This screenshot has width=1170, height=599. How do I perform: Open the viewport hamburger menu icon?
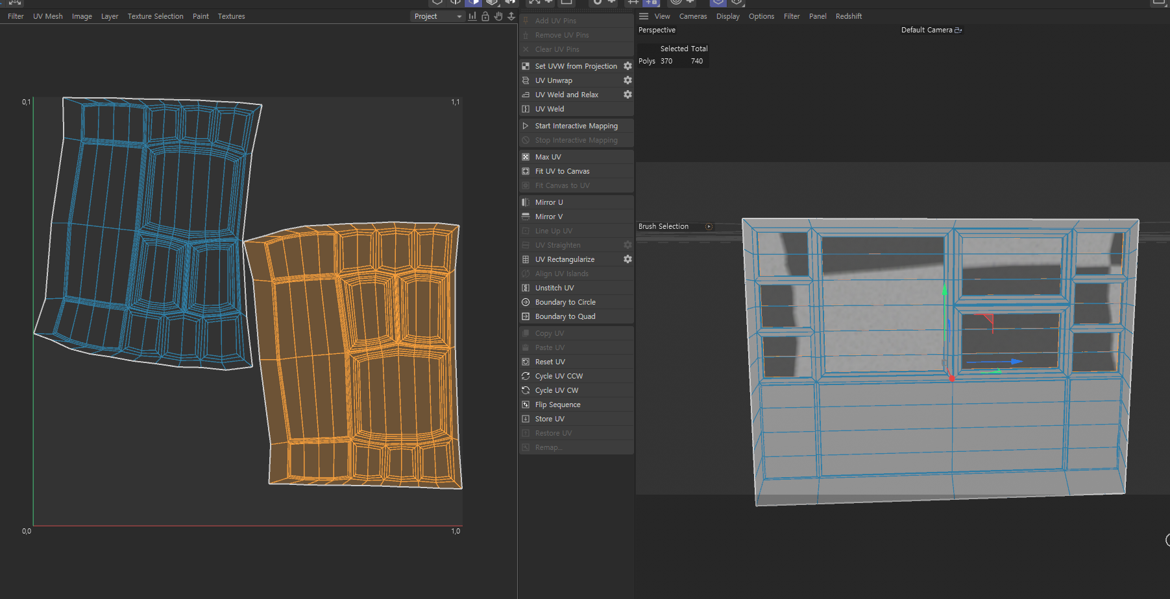644,16
